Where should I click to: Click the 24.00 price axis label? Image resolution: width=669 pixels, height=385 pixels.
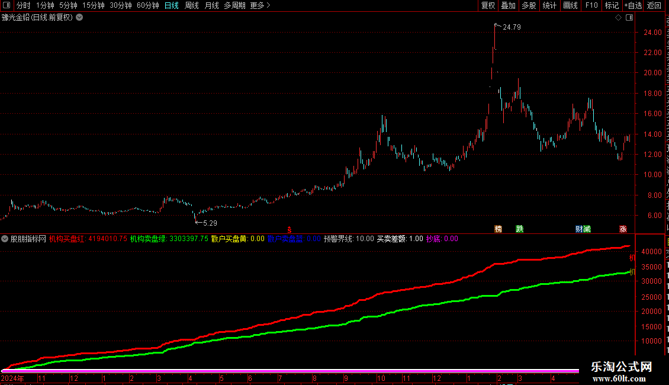click(653, 33)
